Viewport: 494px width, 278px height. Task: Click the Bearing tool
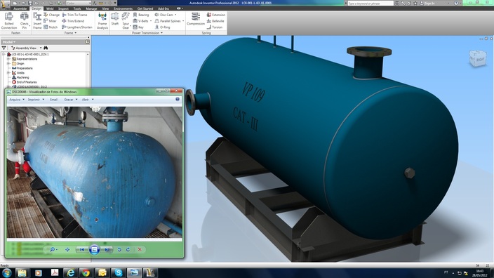141,15
